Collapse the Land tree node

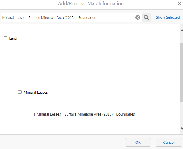(6, 38)
